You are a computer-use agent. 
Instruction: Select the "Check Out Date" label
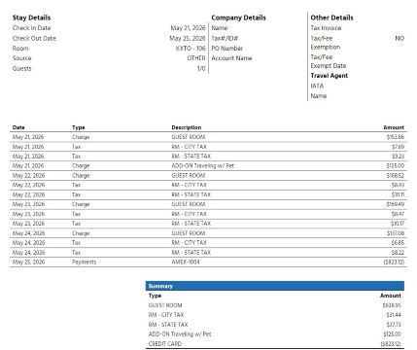[34, 38]
